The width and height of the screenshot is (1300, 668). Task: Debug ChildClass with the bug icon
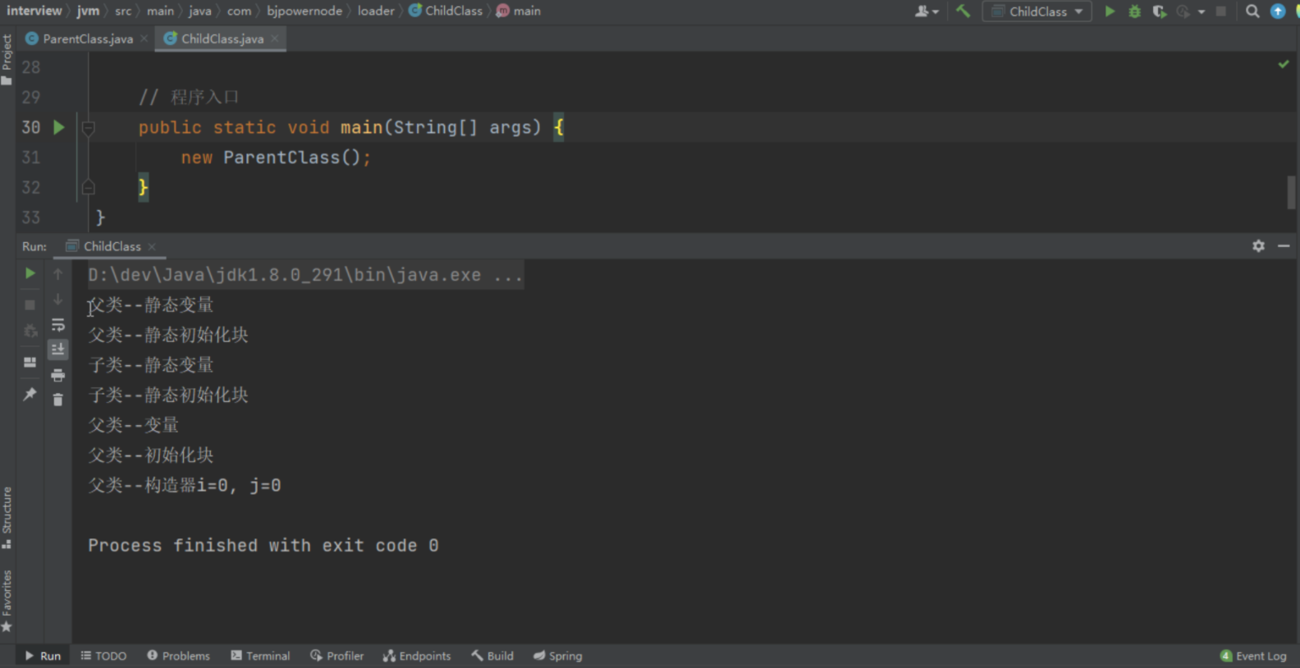click(1134, 11)
